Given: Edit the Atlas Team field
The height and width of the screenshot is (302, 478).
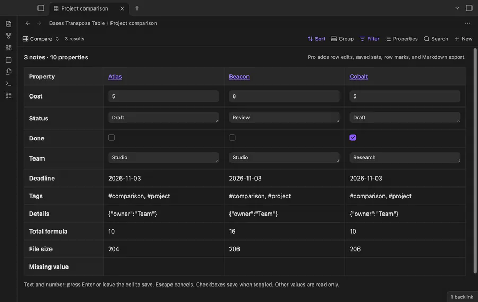Looking at the screenshot, I should coord(164,157).
